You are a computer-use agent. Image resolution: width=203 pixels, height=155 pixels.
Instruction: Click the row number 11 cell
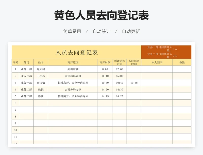[15, 137]
